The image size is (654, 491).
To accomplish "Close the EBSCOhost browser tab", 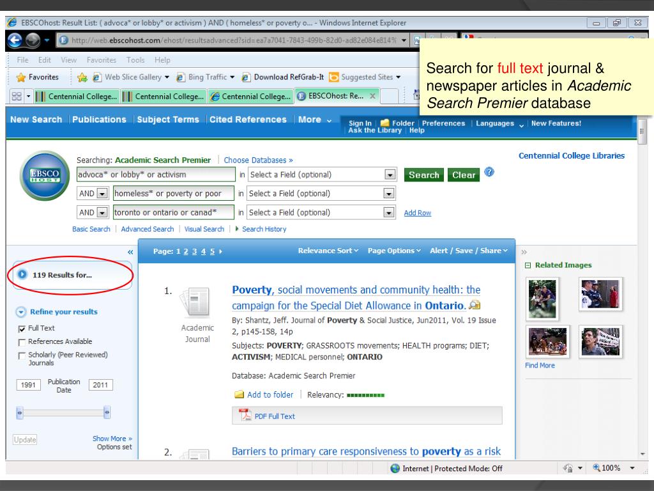I will click(x=372, y=96).
